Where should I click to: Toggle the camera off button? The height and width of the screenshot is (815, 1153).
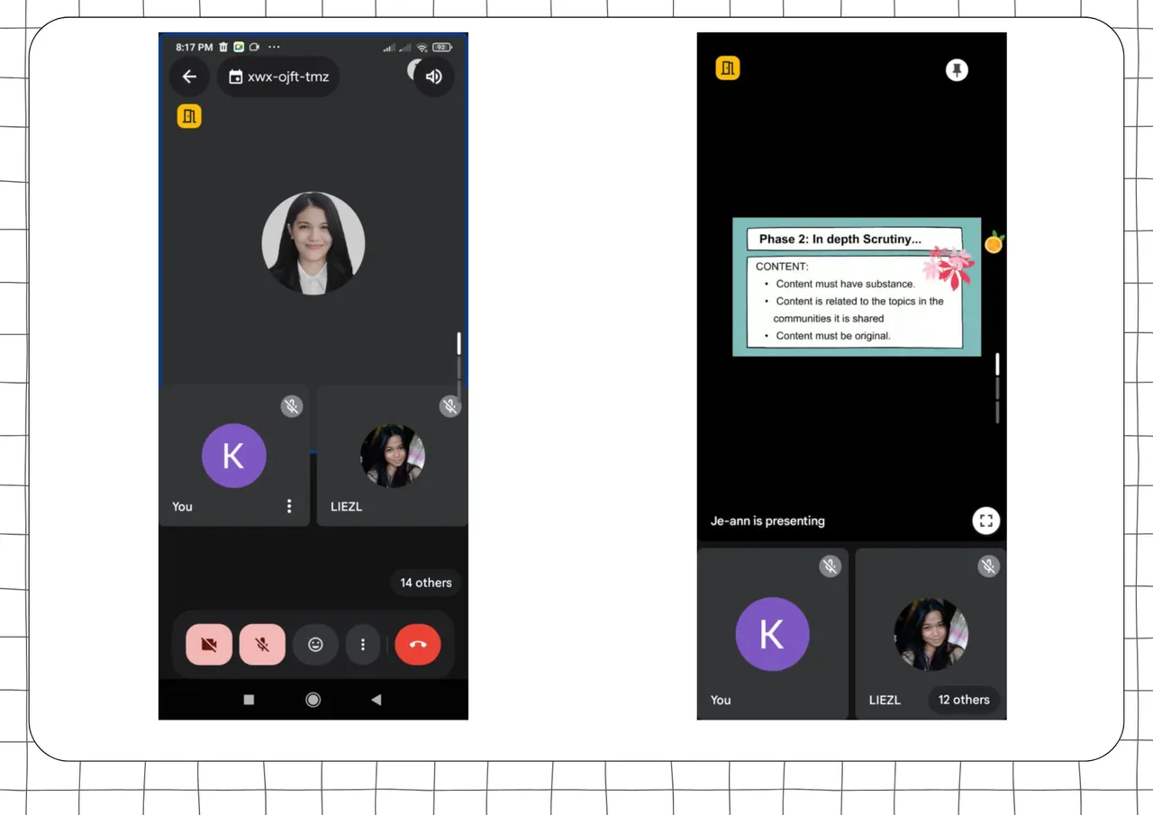[x=209, y=645]
